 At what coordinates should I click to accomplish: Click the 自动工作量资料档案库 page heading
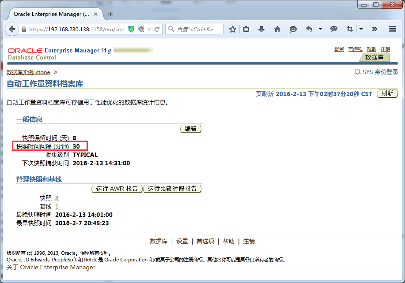pyautogui.click(x=45, y=84)
